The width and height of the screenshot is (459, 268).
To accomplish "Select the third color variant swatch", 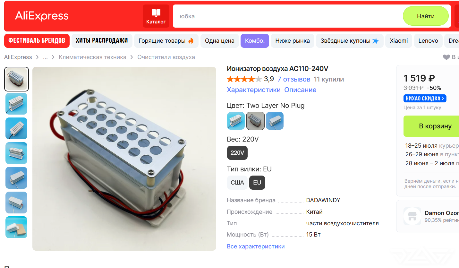I will coord(275,121).
